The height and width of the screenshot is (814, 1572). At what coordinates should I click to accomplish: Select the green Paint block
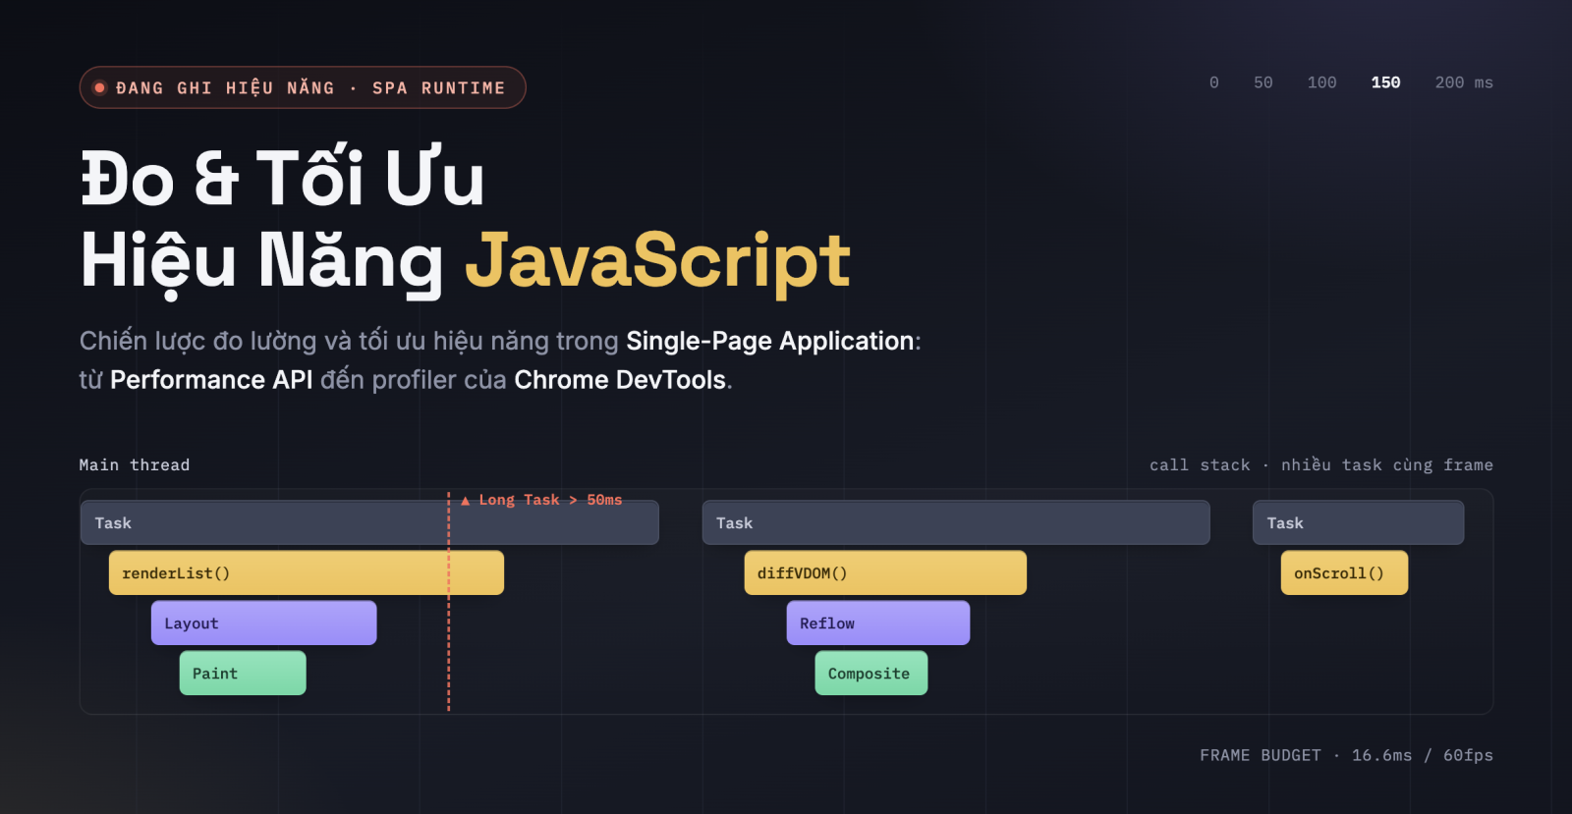pyautogui.click(x=243, y=673)
